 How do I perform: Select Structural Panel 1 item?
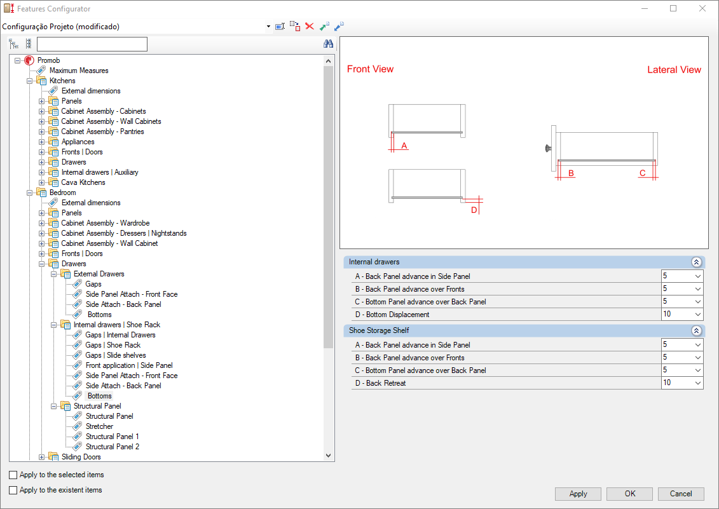113,437
